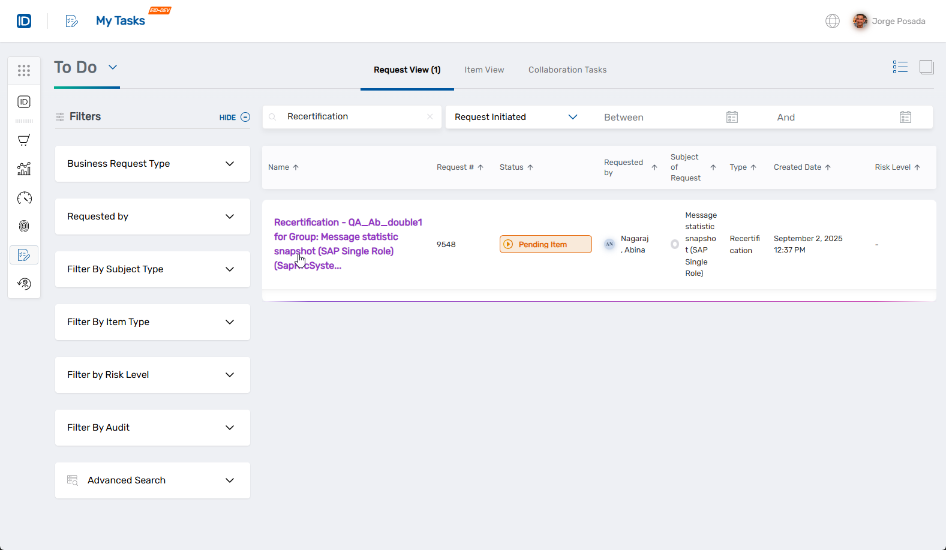The image size is (946, 550).
Task: Click the Pending Item status button
Action: [x=545, y=244]
